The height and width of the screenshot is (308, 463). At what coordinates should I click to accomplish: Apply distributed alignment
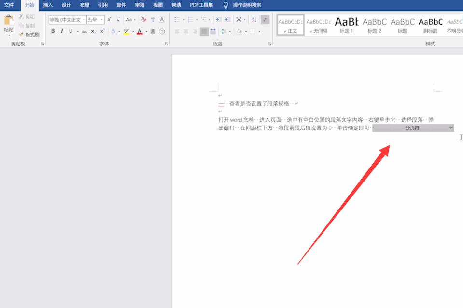click(213, 31)
